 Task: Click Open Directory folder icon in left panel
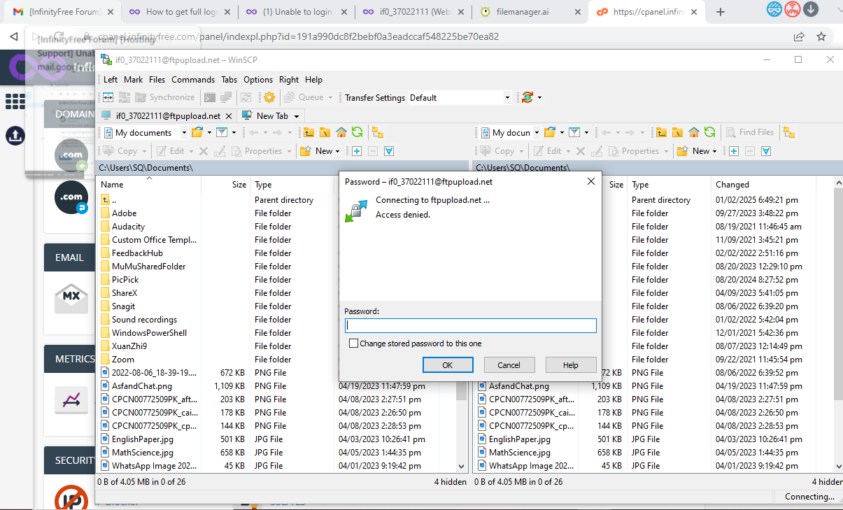tap(197, 132)
